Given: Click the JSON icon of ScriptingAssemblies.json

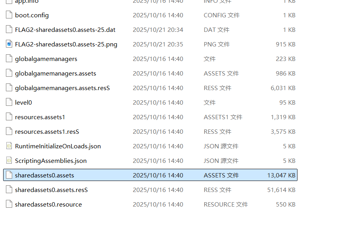Looking at the screenshot, I should (x=9, y=161).
